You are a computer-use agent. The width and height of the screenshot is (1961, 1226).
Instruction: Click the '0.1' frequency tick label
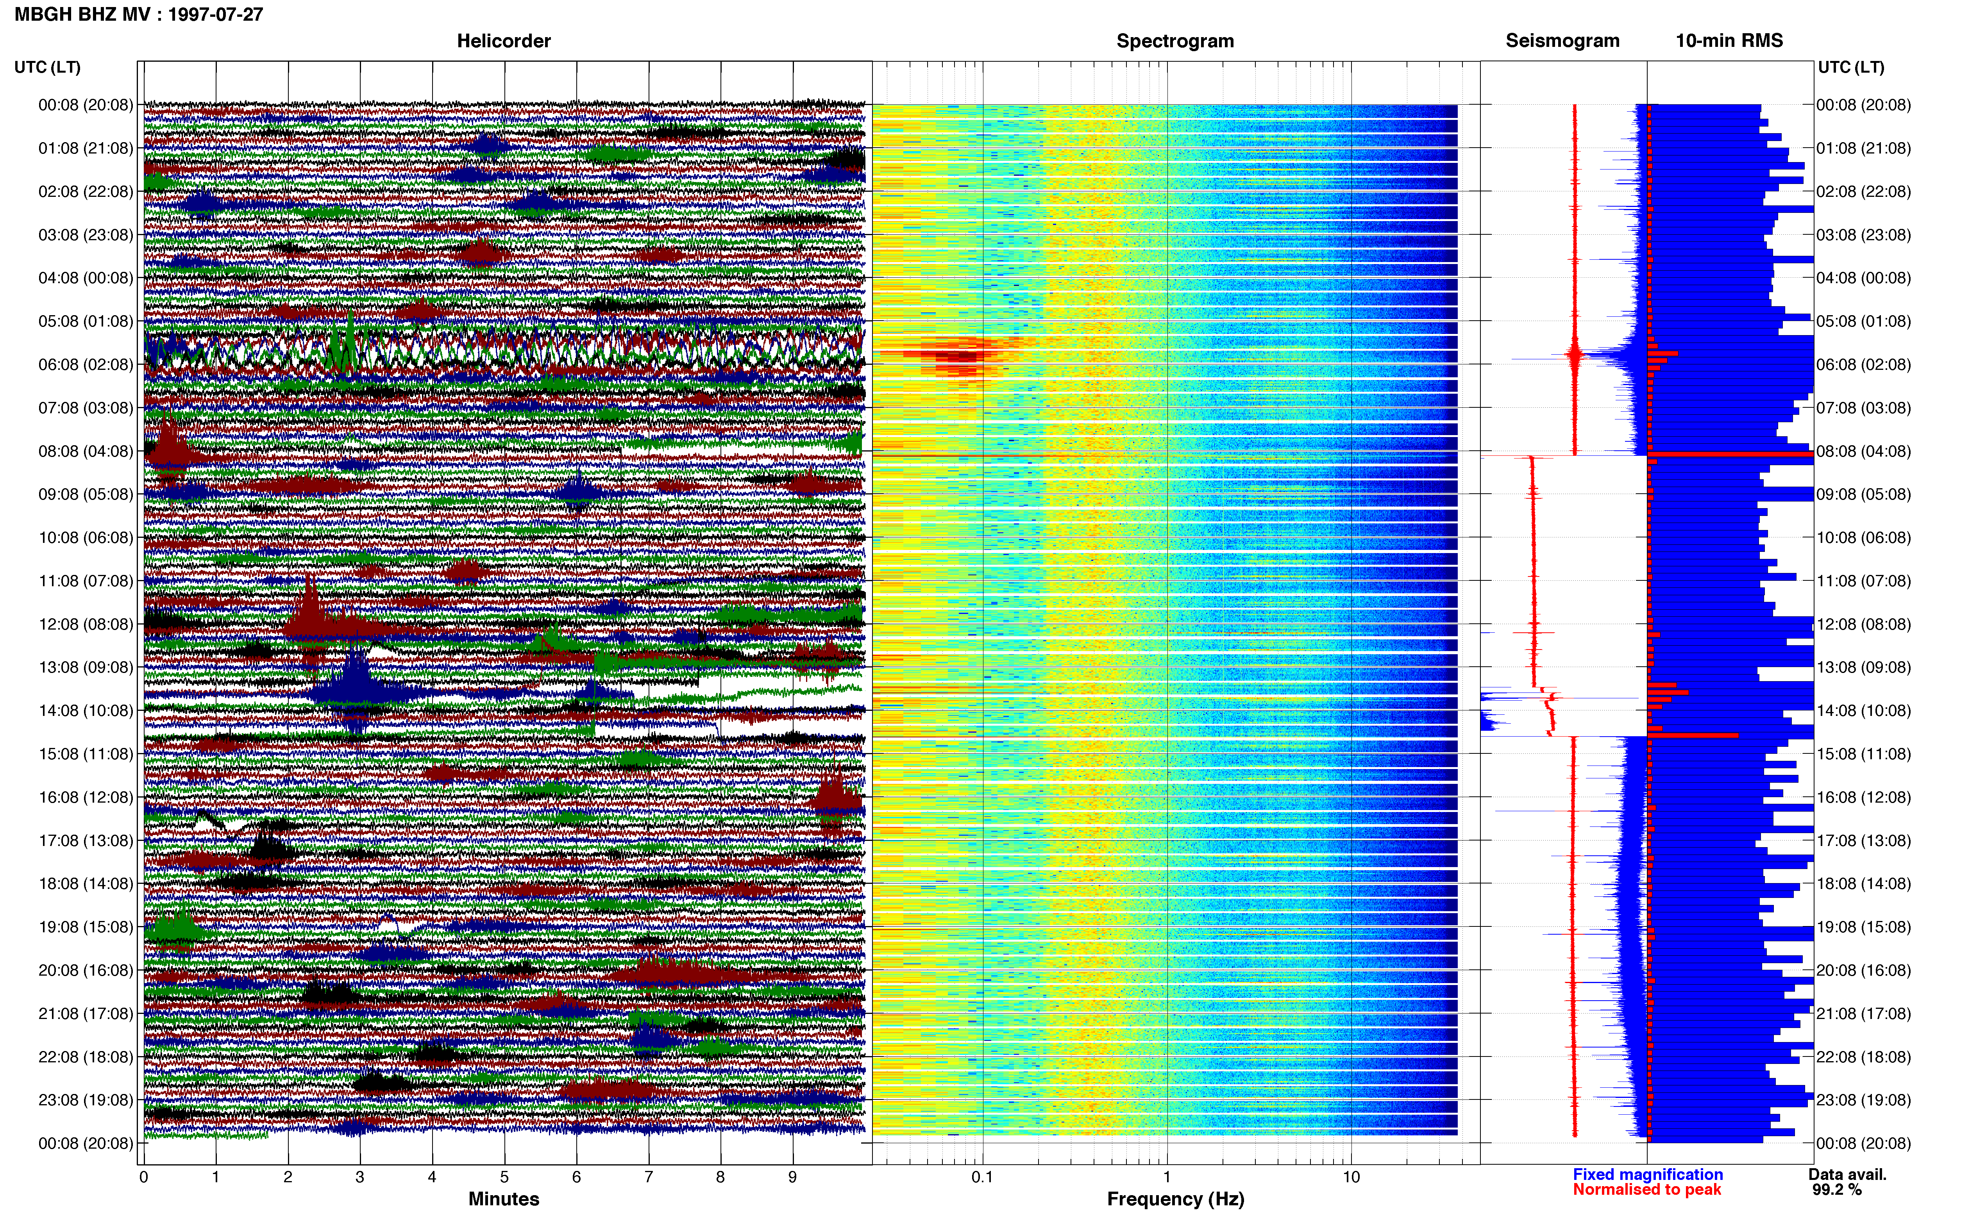[x=982, y=1177]
